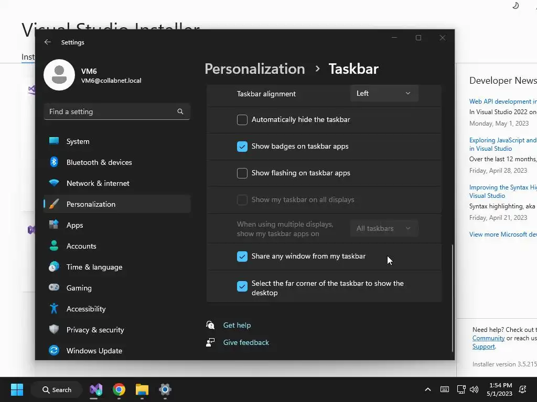Uncheck Show badges on taskbar apps
Screen dimensions: 537x402
point(242,147)
